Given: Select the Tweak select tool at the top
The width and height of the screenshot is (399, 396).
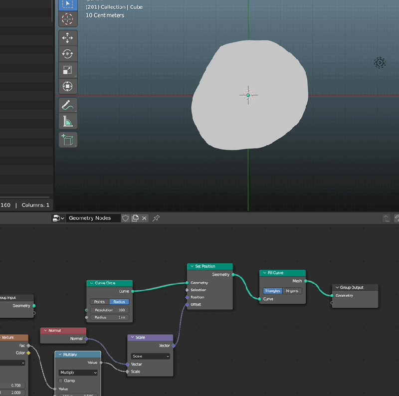Looking at the screenshot, I should coord(68,5).
